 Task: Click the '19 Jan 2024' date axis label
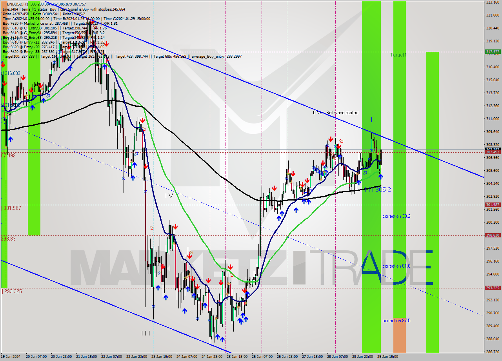[x=11, y=357]
